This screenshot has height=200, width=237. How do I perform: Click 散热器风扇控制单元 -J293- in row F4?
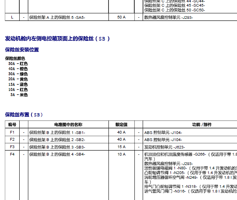coord(169,163)
